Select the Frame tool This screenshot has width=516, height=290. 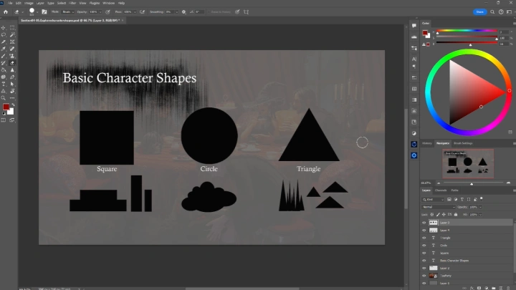(x=12, y=42)
